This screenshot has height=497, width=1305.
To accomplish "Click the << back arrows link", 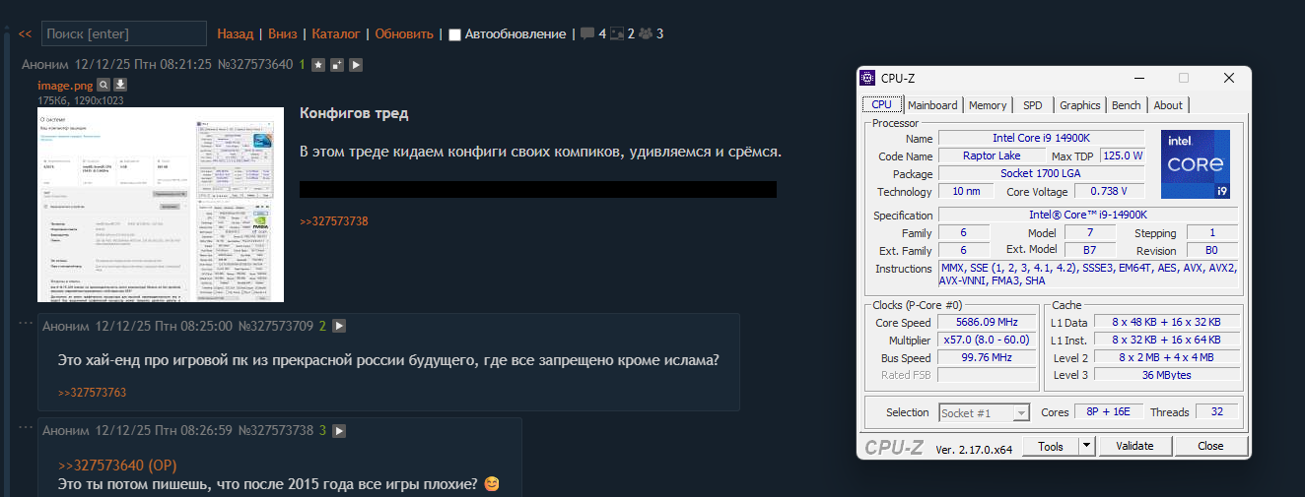I will pyautogui.click(x=26, y=33).
